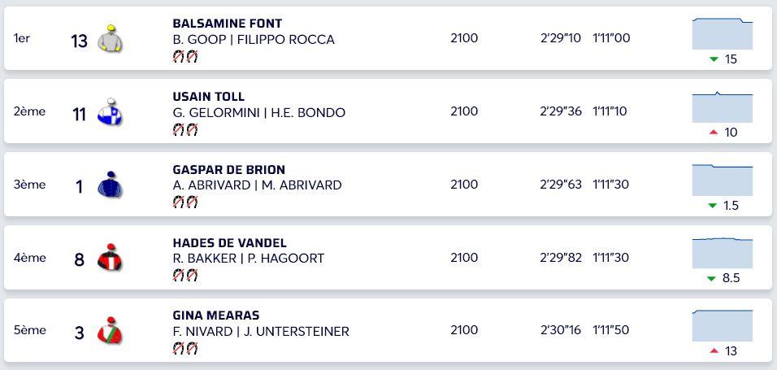View the odds trend chart for Usain Toll
This screenshot has height=370, width=777.
723,107
